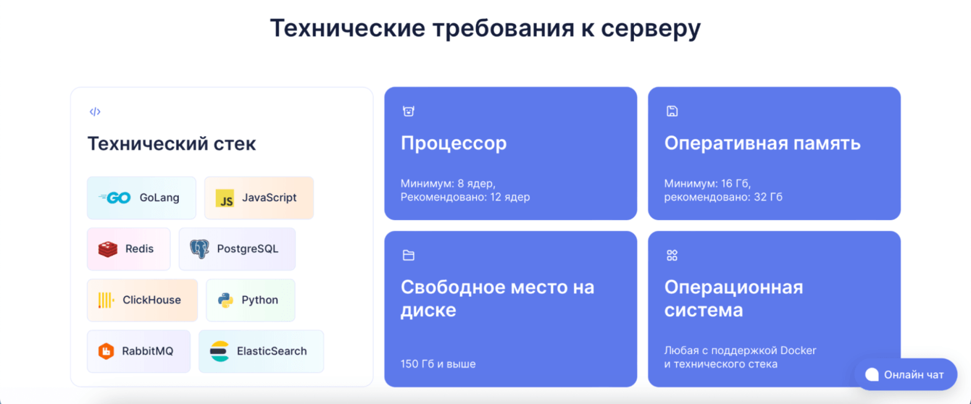The image size is (971, 404).
Task: Click the folder icon in disk space card
Action: click(x=409, y=255)
